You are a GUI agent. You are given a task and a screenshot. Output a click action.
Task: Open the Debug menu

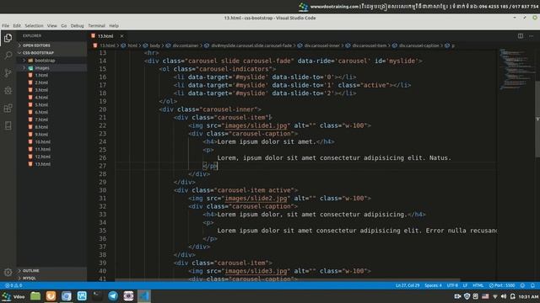tap(77, 26)
